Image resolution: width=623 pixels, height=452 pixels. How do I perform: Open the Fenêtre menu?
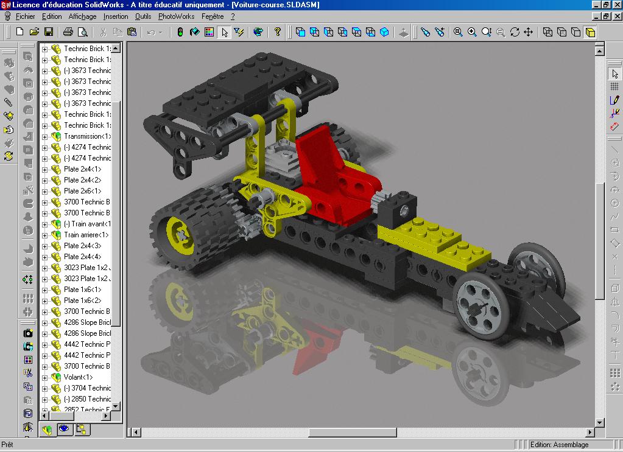(x=213, y=16)
